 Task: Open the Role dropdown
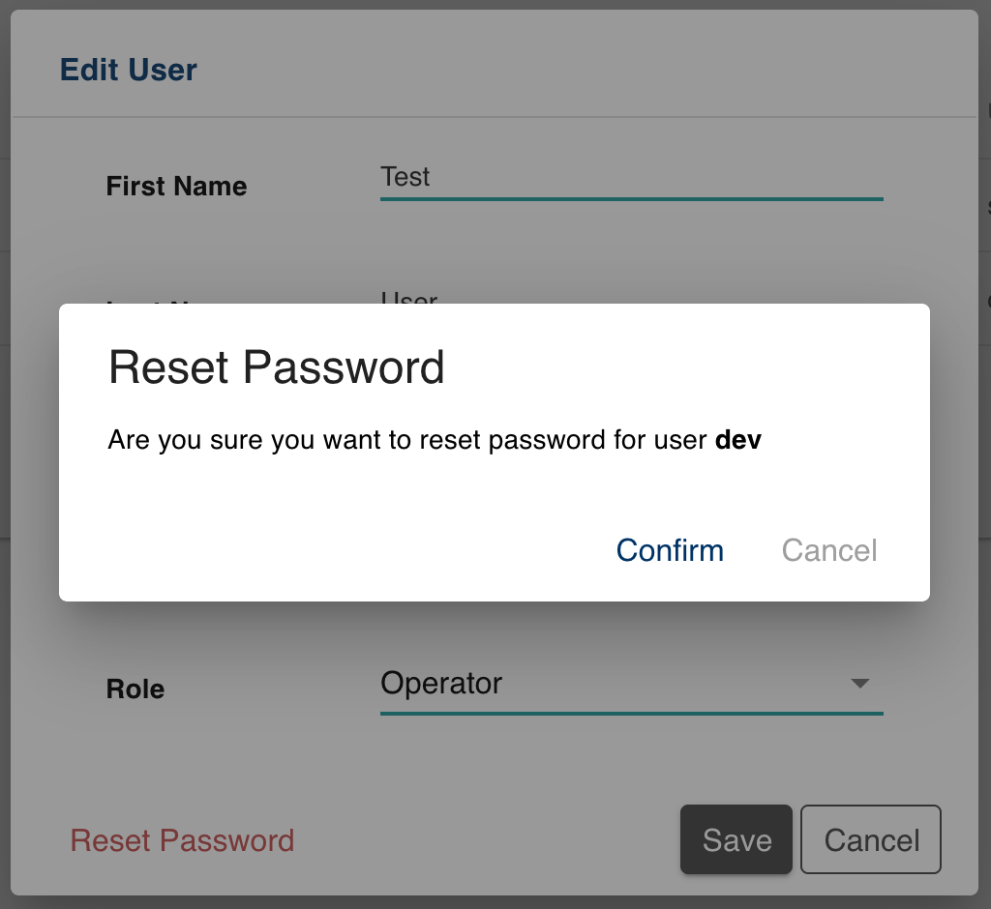tap(629, 684)
